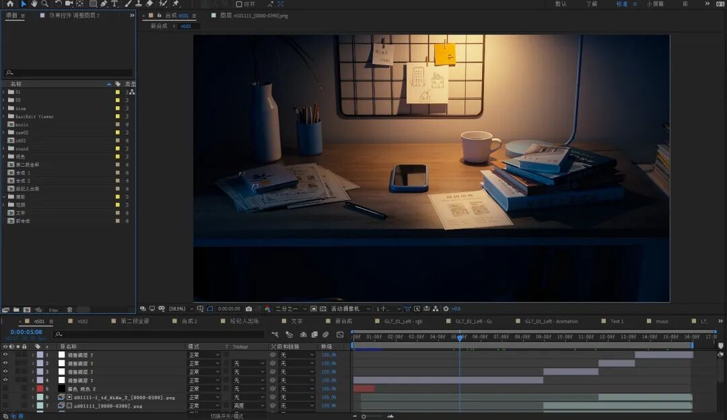Open the 活动摄像机 view dropdown

pos(351,309)
